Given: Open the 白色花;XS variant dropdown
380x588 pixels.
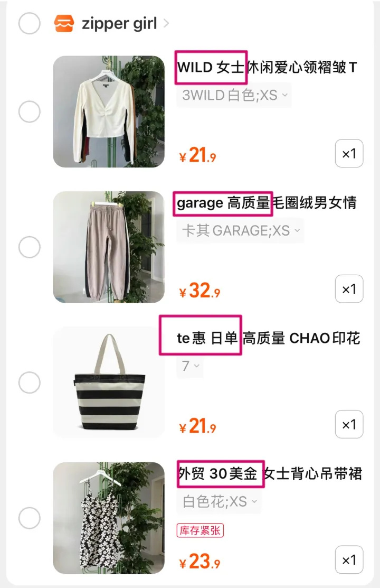Looking at the screenshot, I should click(219, 501).
